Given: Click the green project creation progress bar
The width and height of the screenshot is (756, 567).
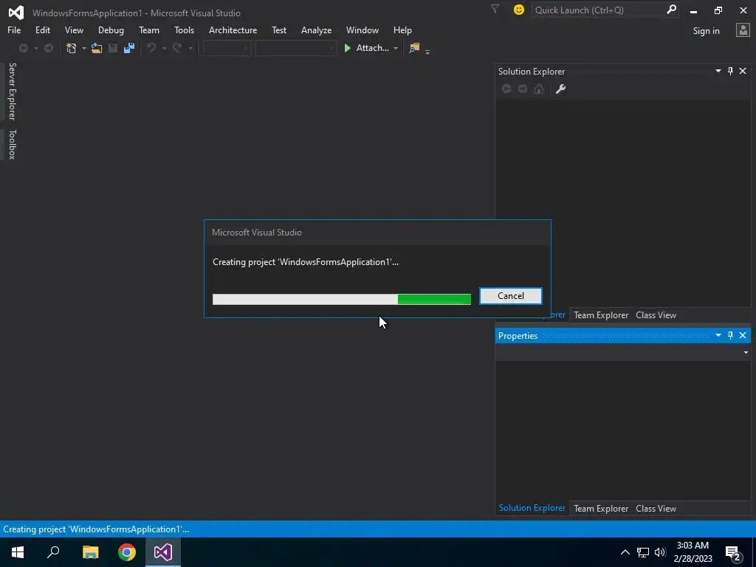Looking at the screenshot, I should [x=342, y=299].
